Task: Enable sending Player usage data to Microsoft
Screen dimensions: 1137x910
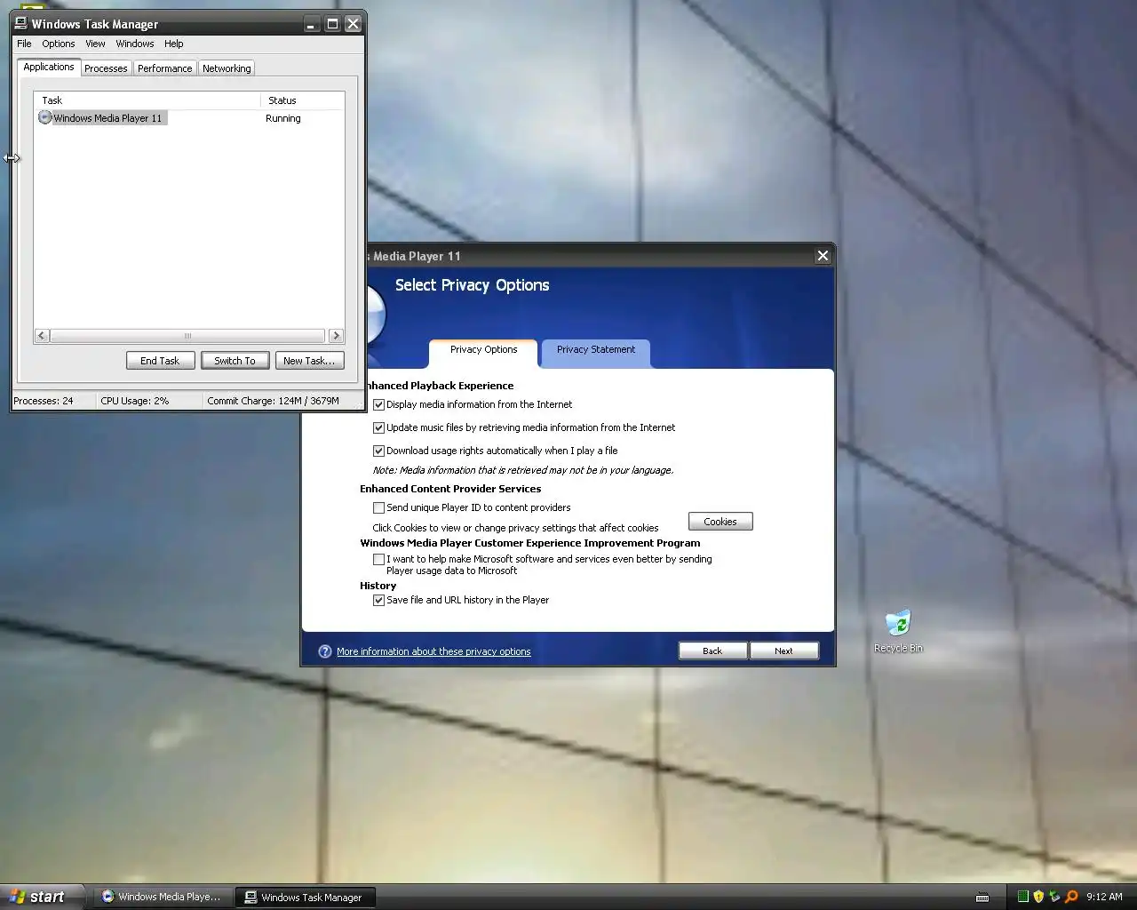Action: pos(378,559)
